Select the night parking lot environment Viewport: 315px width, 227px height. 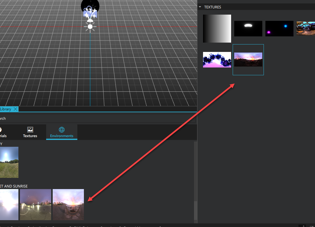pyautogui.click(x=36, y=205)
